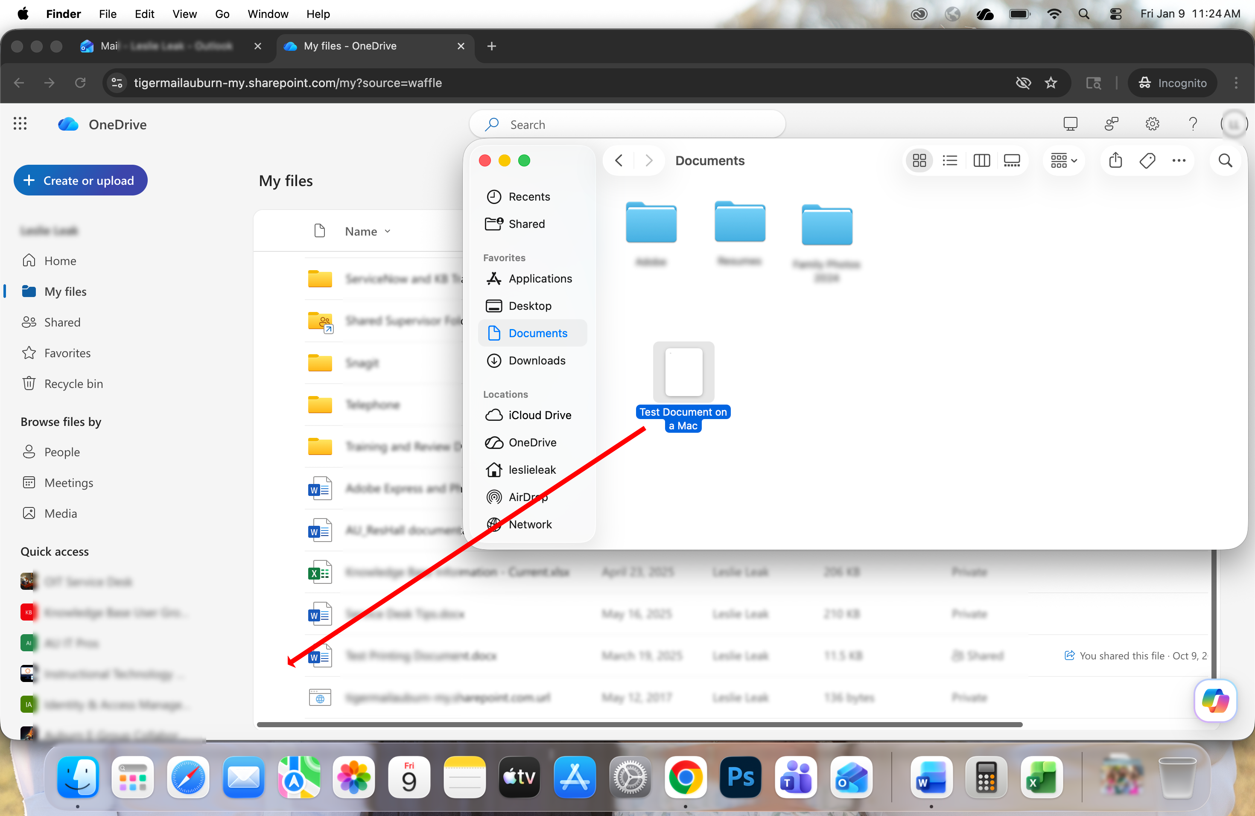Switch Finder to list view
Viewport: 1255px width, 816px height.
950,161
